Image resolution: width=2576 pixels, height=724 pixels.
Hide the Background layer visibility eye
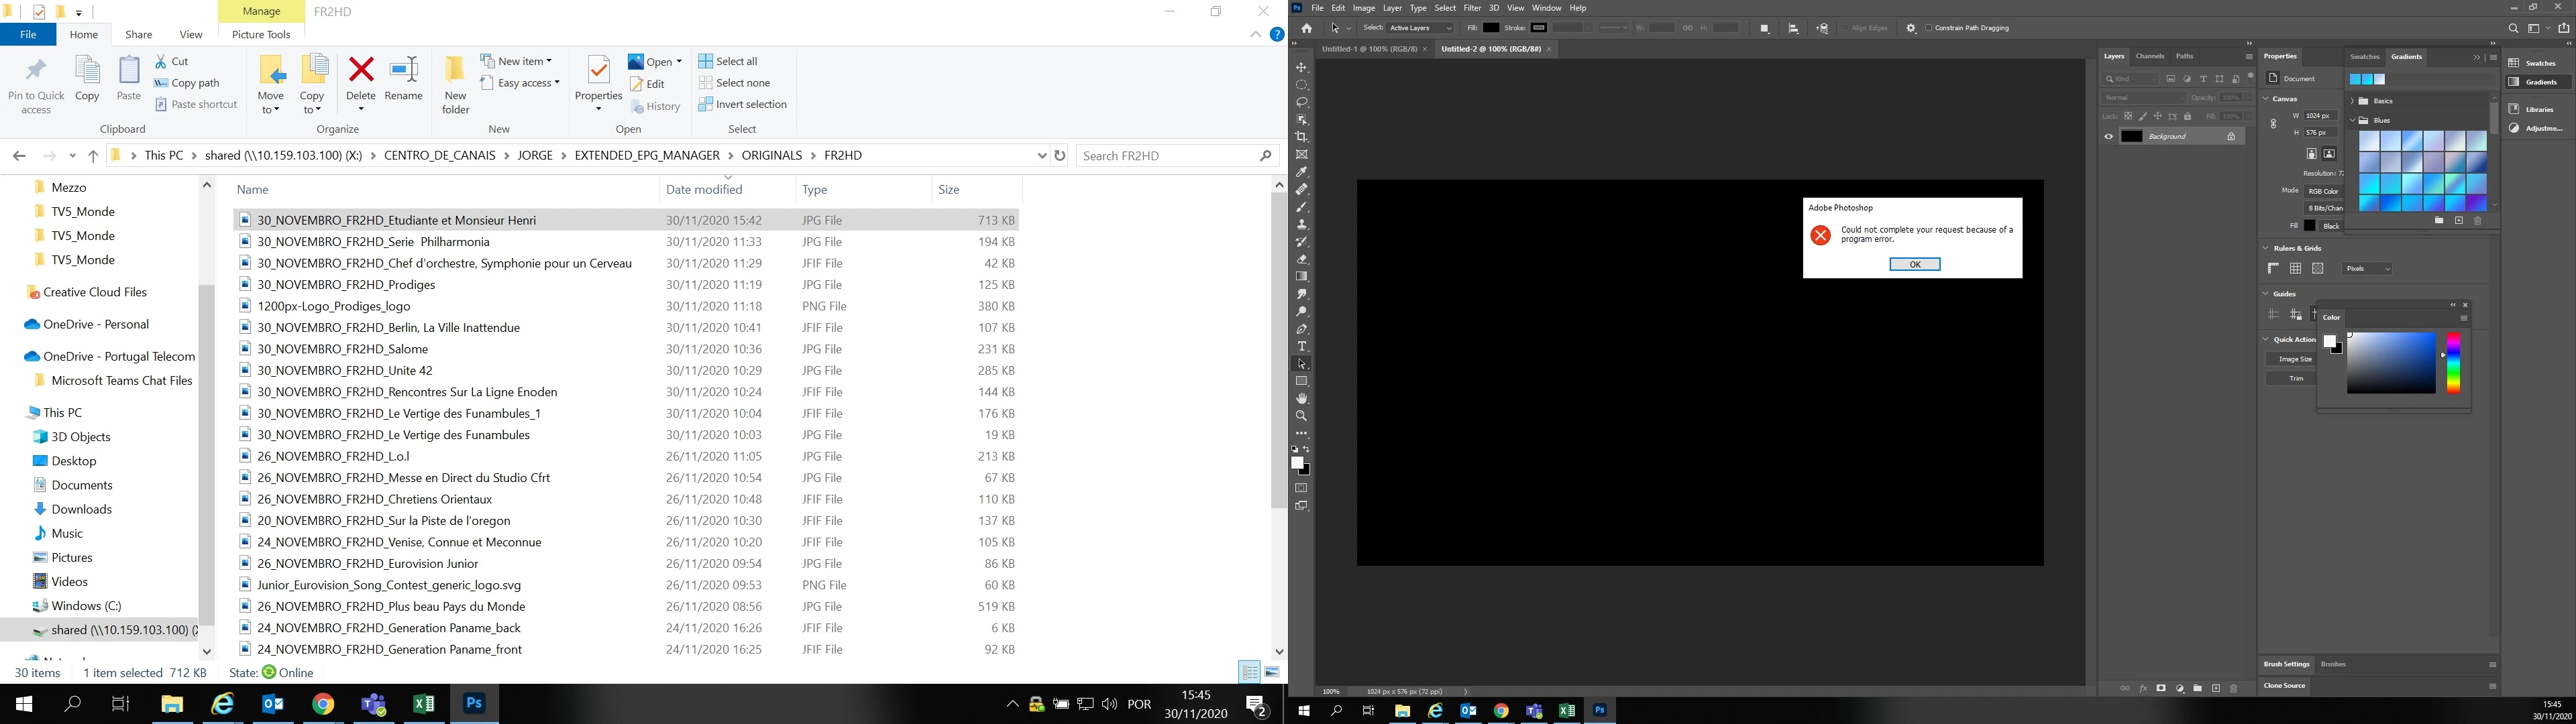[x=2109, y=136]
